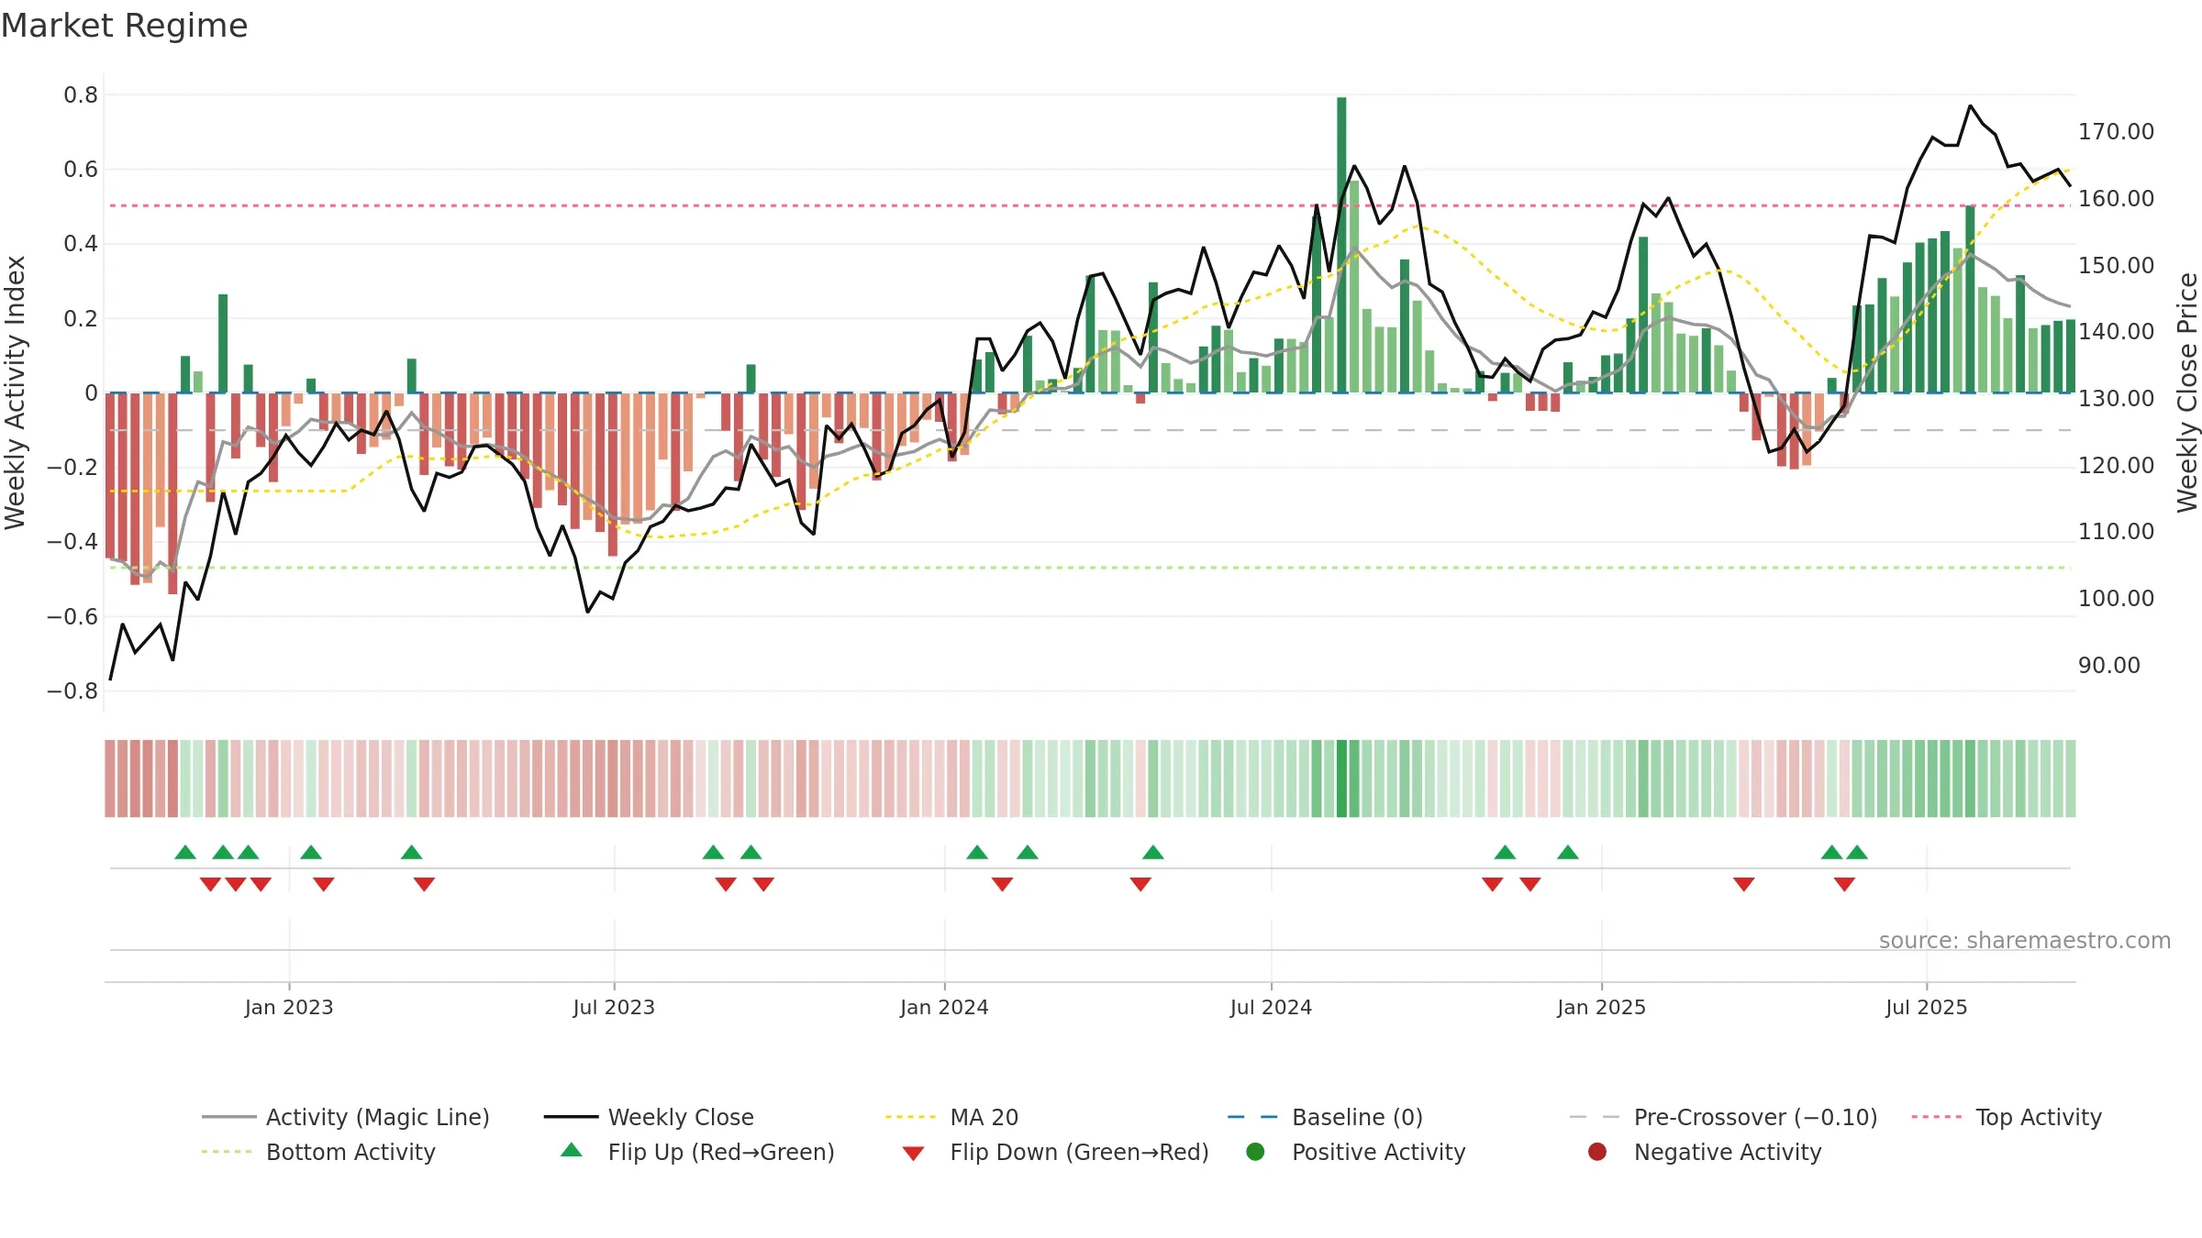Screen dimensions: 2202x1238
Task: Click the 0.8 tick on the activity axis
Action: pyautogui.click(x=81, y=94)
